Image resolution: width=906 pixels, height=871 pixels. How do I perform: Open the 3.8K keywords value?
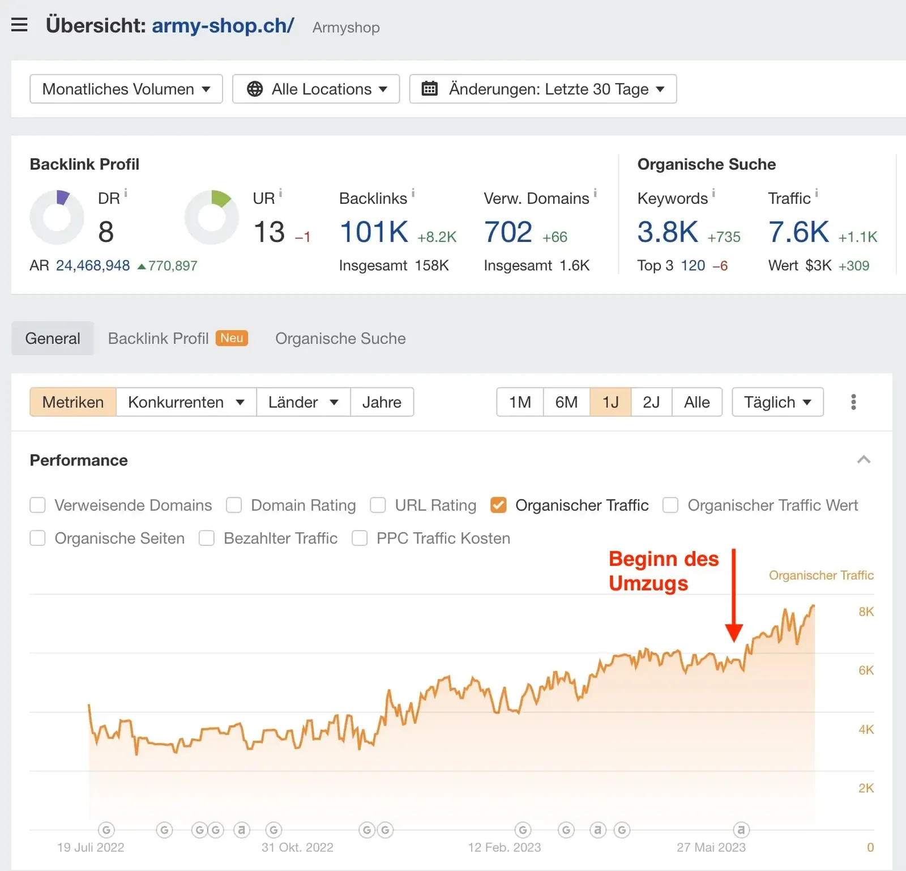pyautogui.click(x=668, y=232)
